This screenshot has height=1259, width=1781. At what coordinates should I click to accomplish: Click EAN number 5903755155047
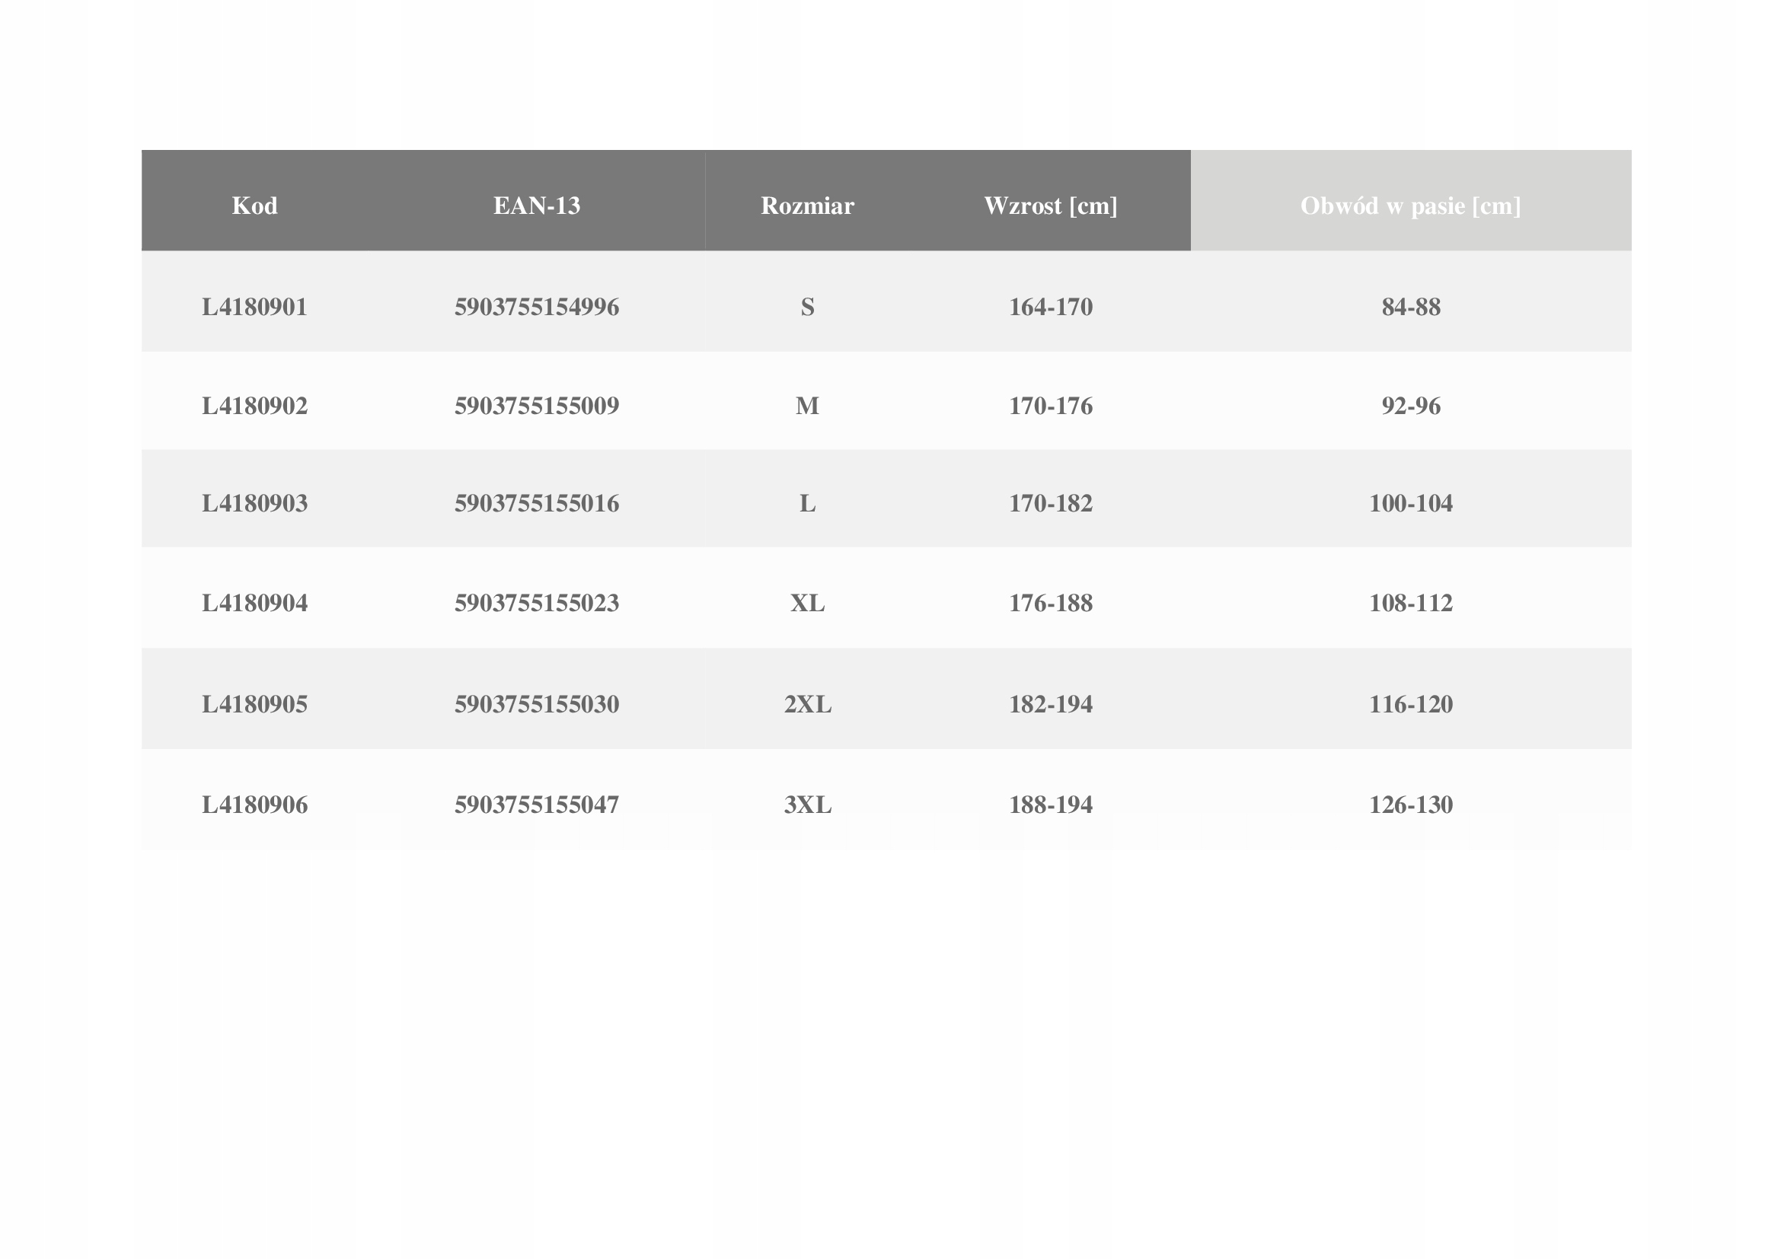(537, 805)
